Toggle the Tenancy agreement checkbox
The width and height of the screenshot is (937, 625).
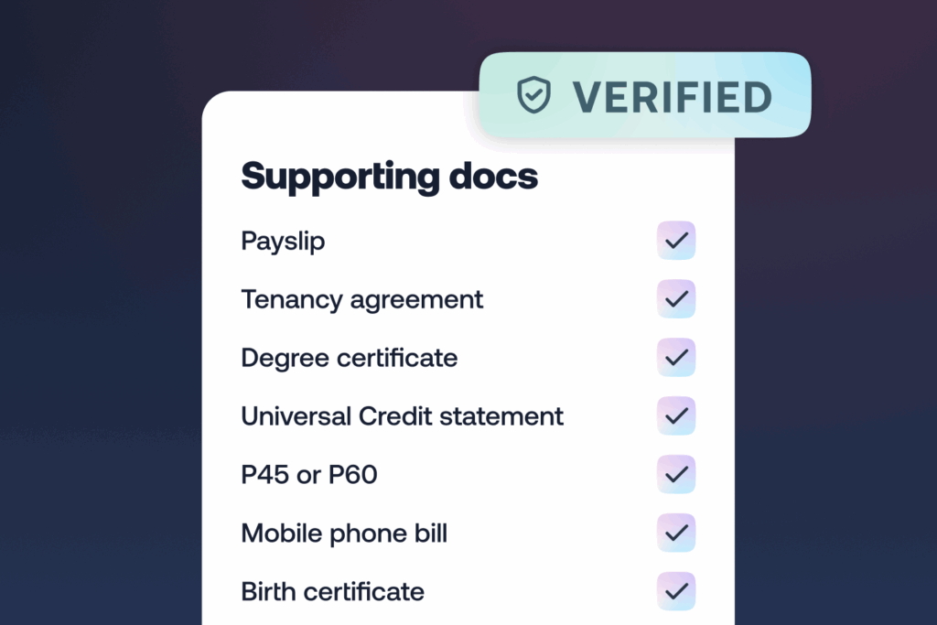point(676,299)
